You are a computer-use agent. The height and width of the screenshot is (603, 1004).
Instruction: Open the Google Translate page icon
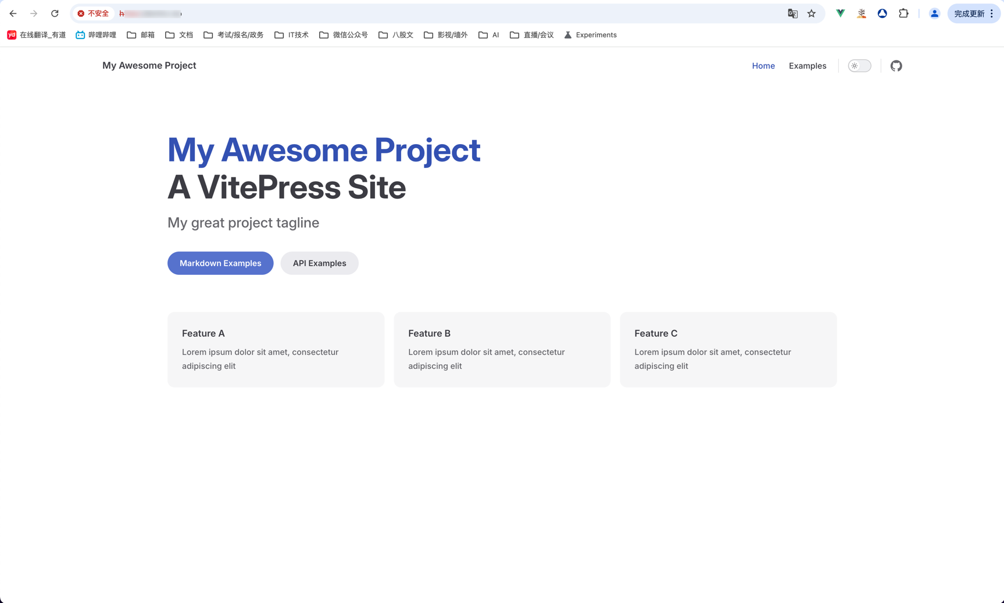pos(792,13)
